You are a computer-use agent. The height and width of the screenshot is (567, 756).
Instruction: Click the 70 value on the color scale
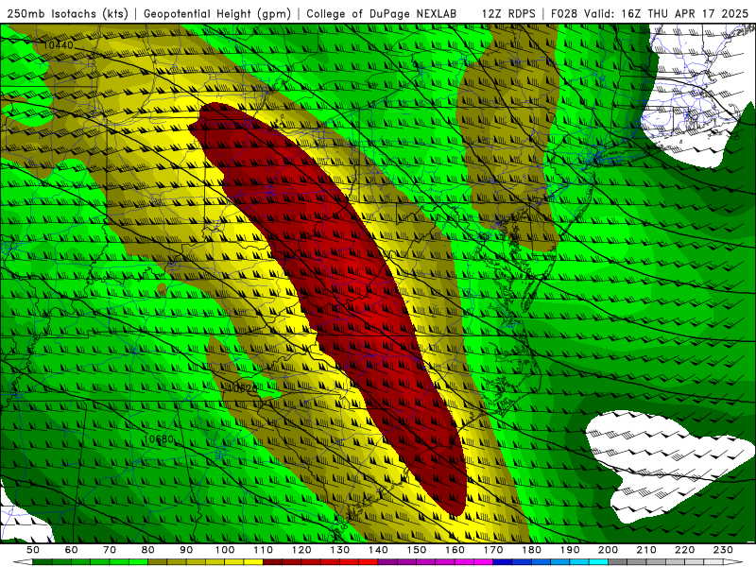click(x=110, y=550)
